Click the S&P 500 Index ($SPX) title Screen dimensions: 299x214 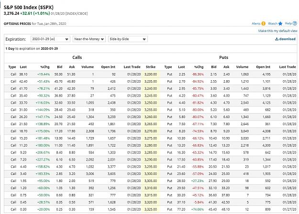[29, 8]
